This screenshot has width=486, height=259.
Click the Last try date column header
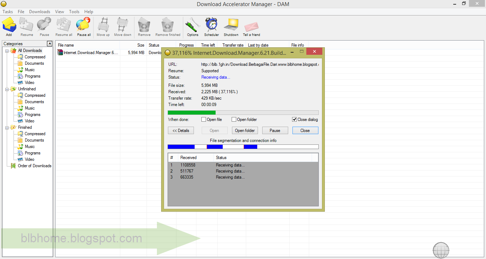tap(267, 45)
